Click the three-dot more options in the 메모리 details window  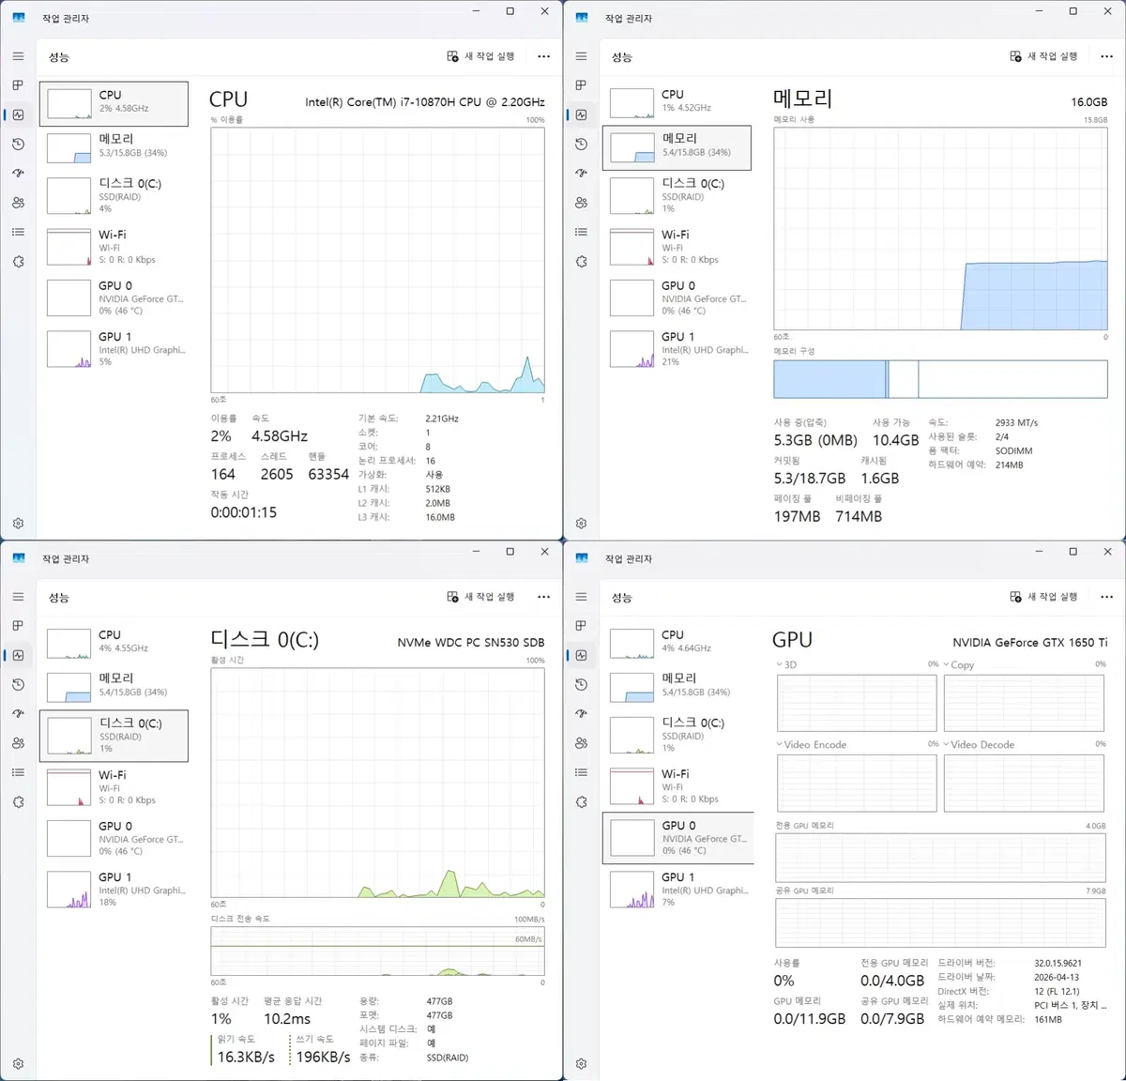1106,56
